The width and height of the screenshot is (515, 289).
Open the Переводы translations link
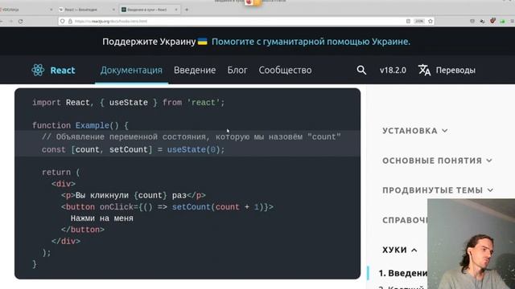[455, 70]
